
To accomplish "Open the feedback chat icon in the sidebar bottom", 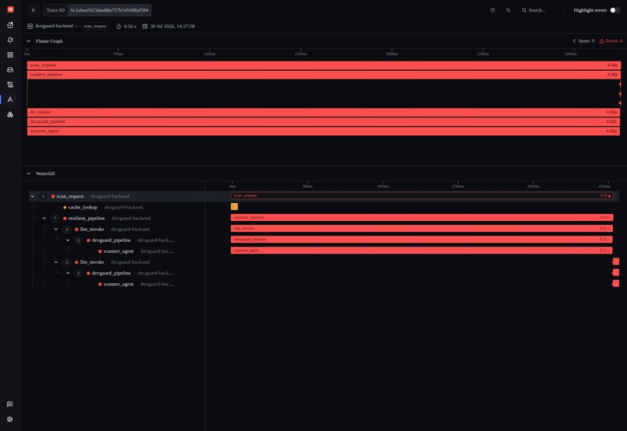I will (10, 405).
